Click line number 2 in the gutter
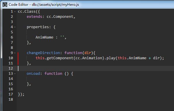 pyautogui.click(x=12, y=17)
